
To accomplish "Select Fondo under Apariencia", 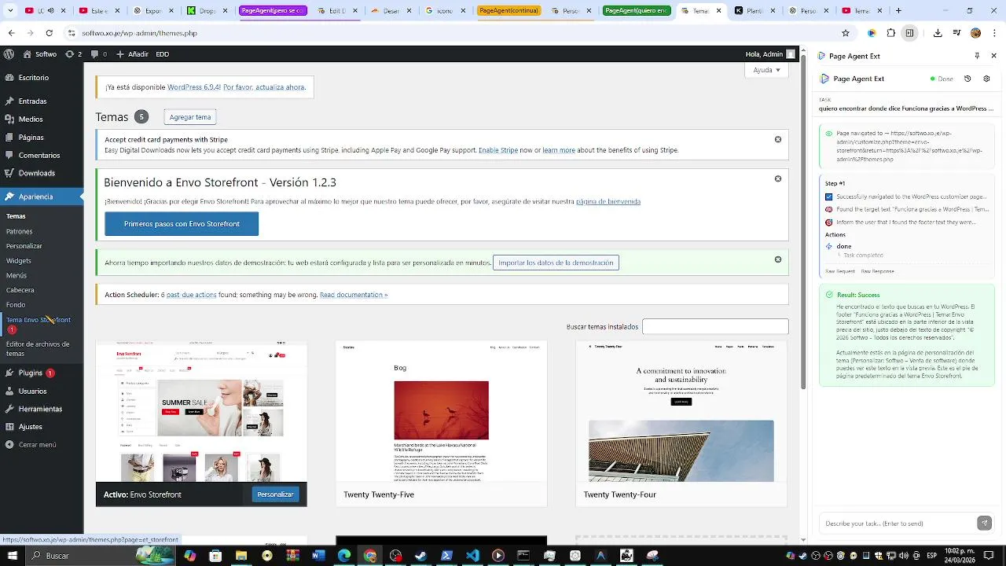I will (x=15, y=305).
